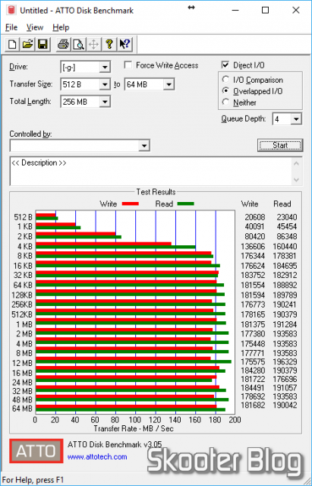
Task: Click the red Write legend swatch
Action: (130, 204)
